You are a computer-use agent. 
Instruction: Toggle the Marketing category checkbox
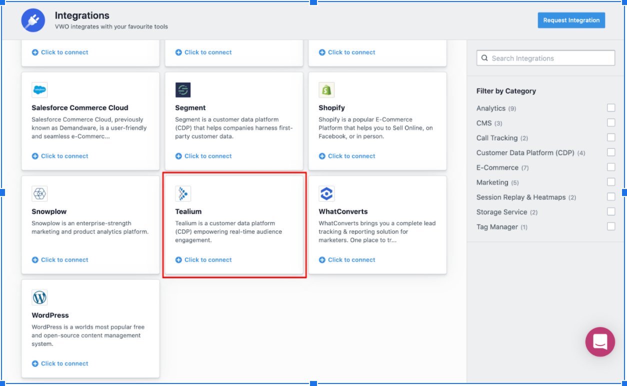click(x=611, y=182)
